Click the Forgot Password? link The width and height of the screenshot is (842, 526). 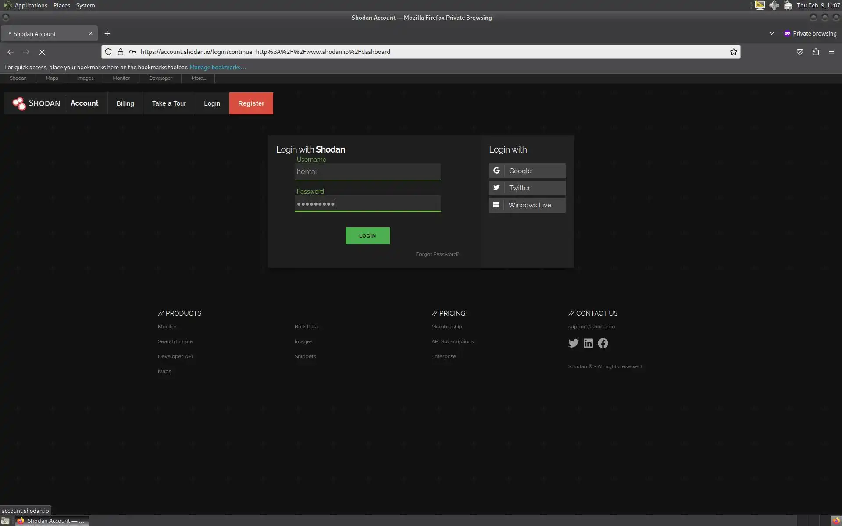(x=437, y=254)
